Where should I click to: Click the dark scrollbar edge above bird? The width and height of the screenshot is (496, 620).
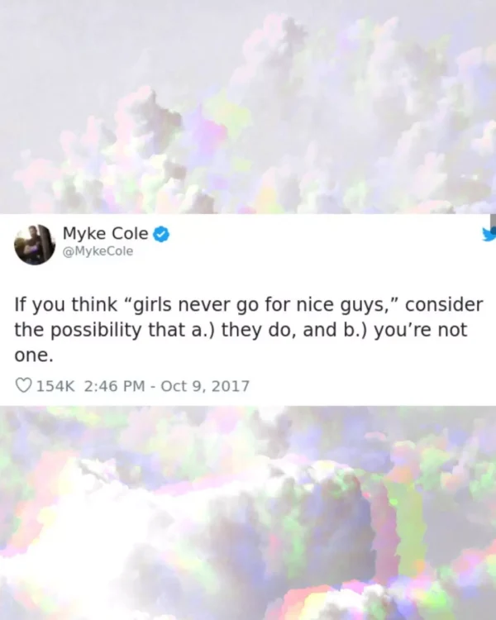(493, 221)
